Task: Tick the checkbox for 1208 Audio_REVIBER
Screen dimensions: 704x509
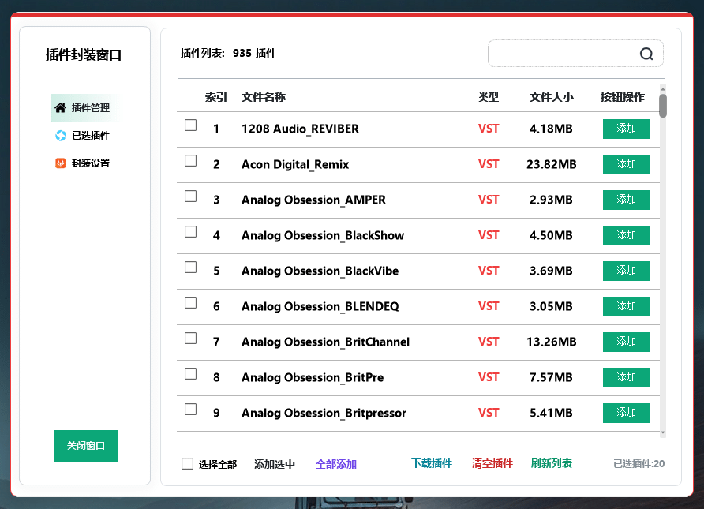Action: click(191, 125)
